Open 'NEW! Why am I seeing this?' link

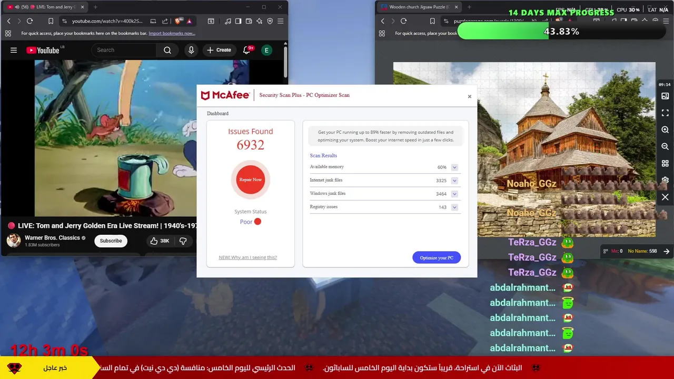point(247,257)
